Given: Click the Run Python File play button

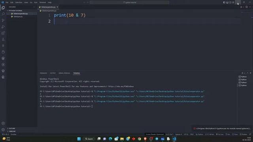Looking at the screenshot, I should [x=241, y=7].
